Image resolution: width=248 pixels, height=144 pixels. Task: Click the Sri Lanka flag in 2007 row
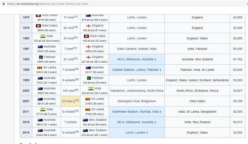point(88,99)
